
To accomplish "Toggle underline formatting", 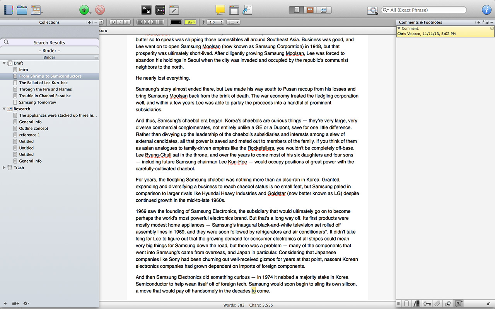I will pos(126,22).
